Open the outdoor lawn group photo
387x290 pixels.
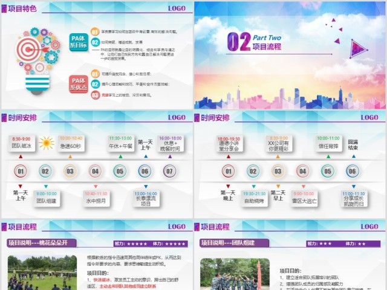[x=42, y=272]
